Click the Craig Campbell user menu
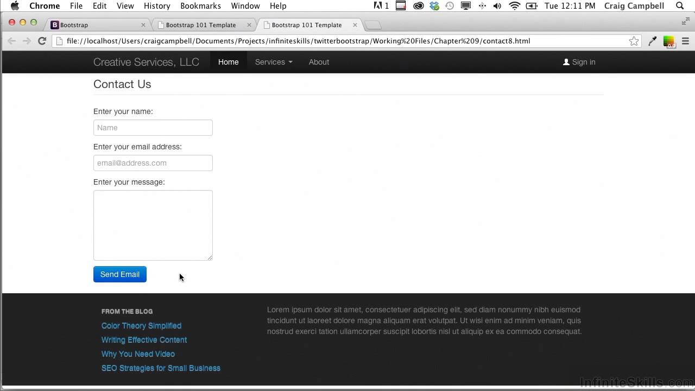Viewport: 695px width, 391px height. [x=634, y=6]
